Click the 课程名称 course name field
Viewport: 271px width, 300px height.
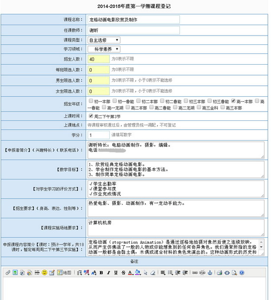coord(134,20)
